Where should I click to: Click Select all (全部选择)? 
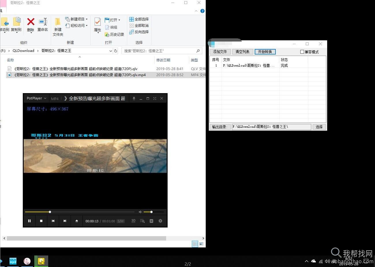(139, 19)
